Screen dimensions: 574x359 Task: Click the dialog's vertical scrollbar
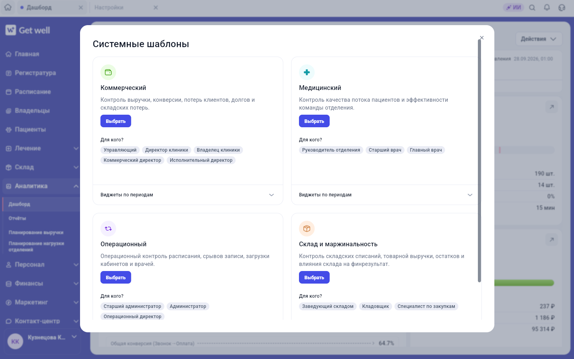479,161
